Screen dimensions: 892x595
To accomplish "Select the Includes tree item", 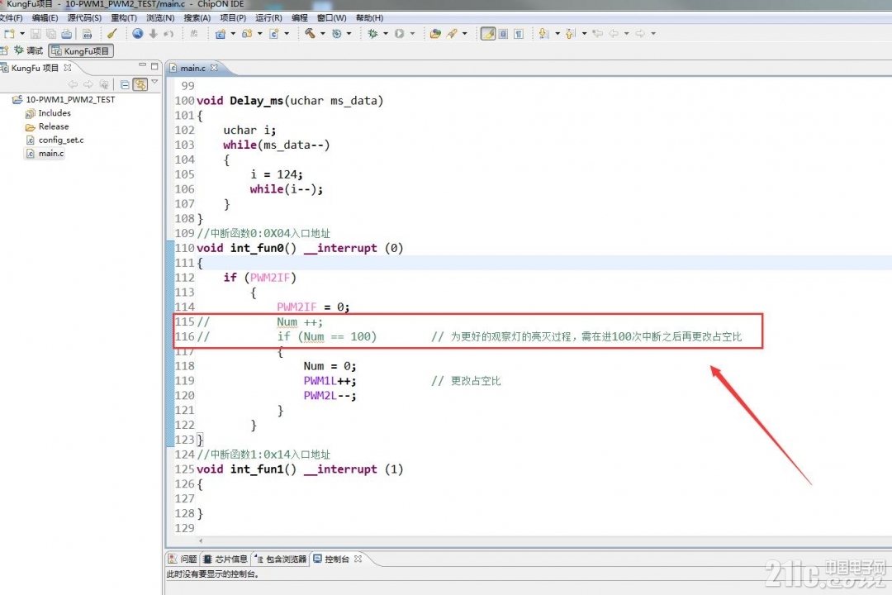I will point(48,113).
